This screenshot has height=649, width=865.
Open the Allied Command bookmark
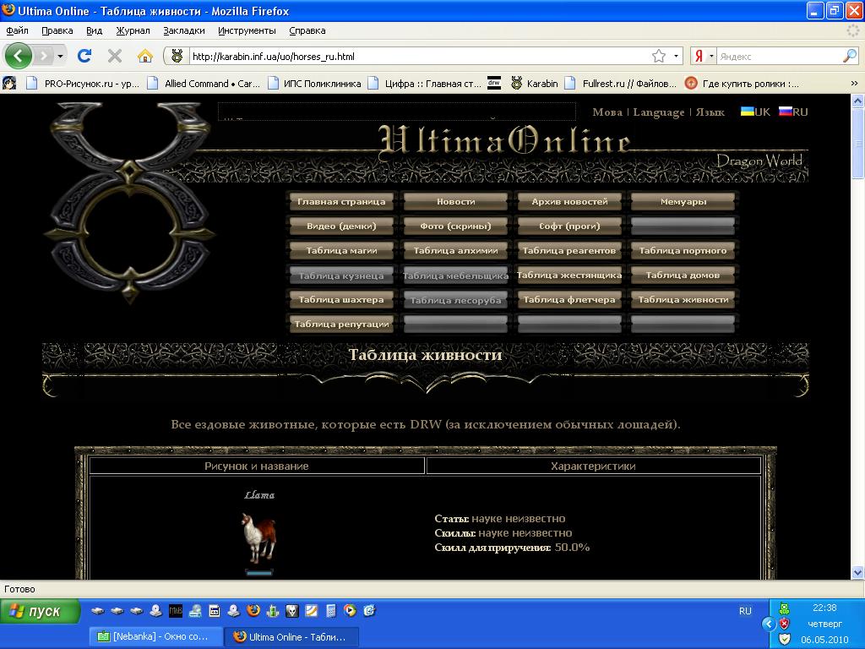204,84
